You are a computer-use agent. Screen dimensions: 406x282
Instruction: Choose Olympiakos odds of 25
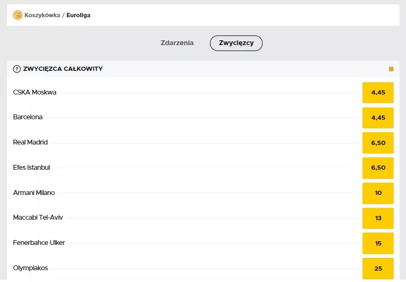point(378,268)
